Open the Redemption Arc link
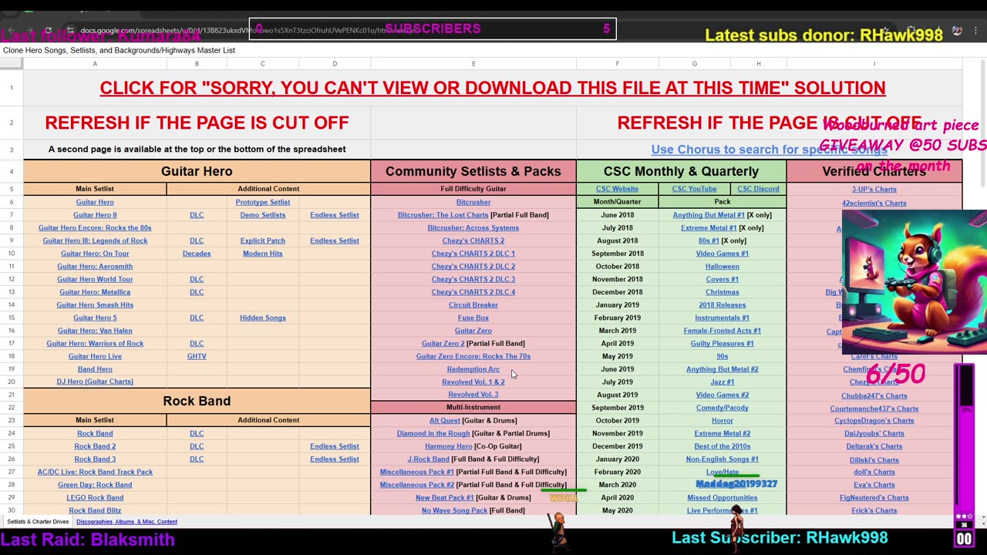This screenshot has height=555, width=987. 473,369
